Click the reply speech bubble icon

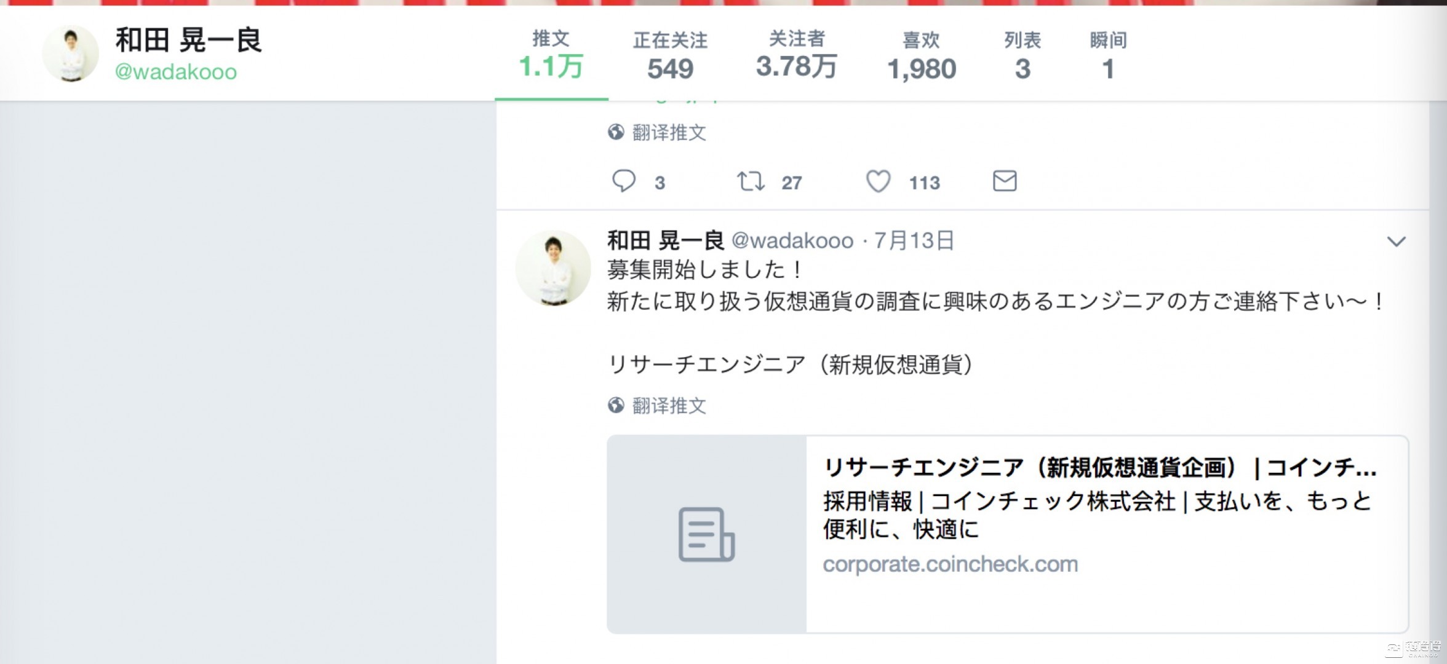tap(623, 181)
